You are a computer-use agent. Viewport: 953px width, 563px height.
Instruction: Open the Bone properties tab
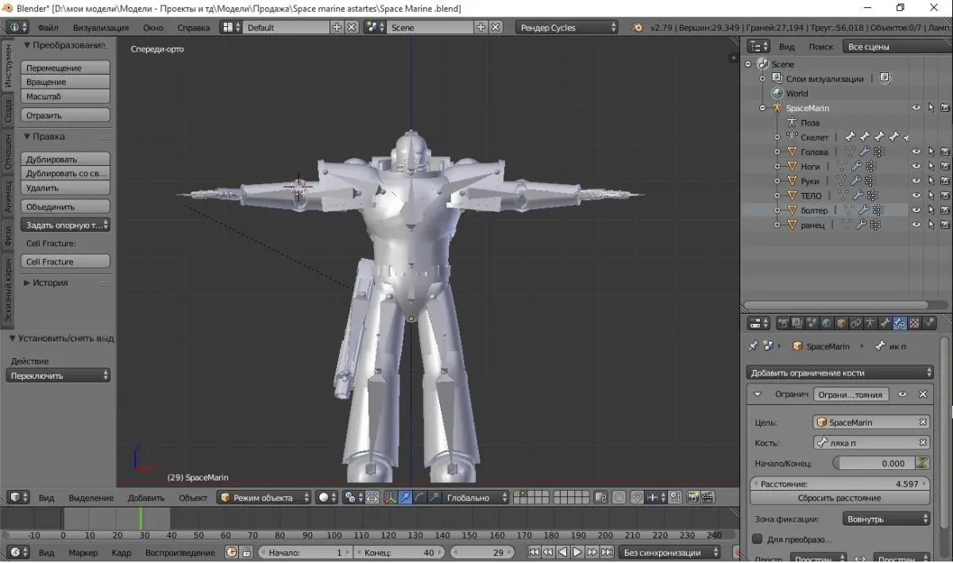tap(885, 323)
